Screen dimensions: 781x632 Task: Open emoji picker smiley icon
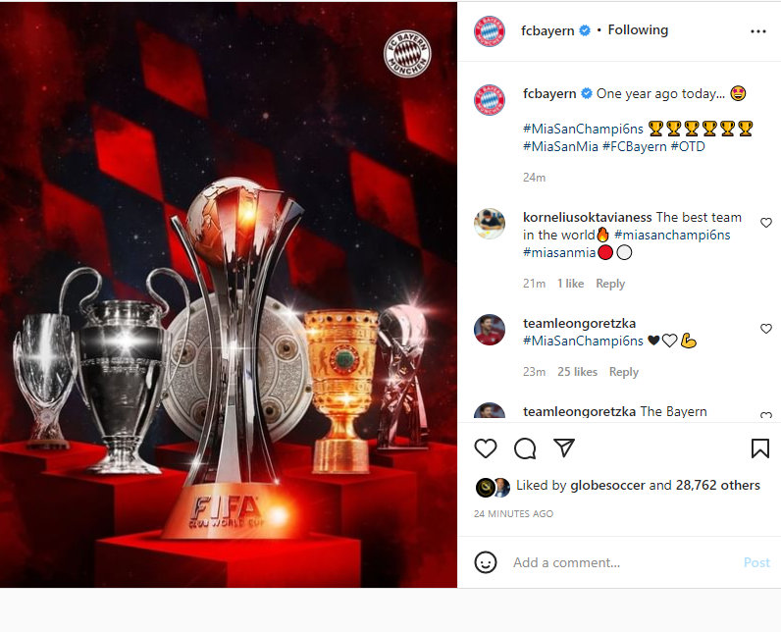(485, 562)
